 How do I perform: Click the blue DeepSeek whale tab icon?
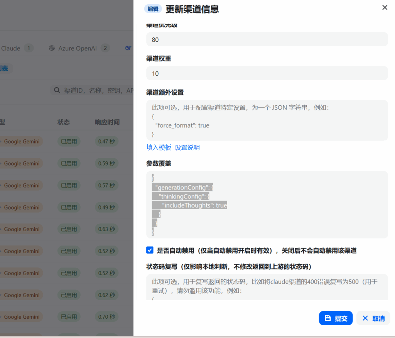pos(128,48)
